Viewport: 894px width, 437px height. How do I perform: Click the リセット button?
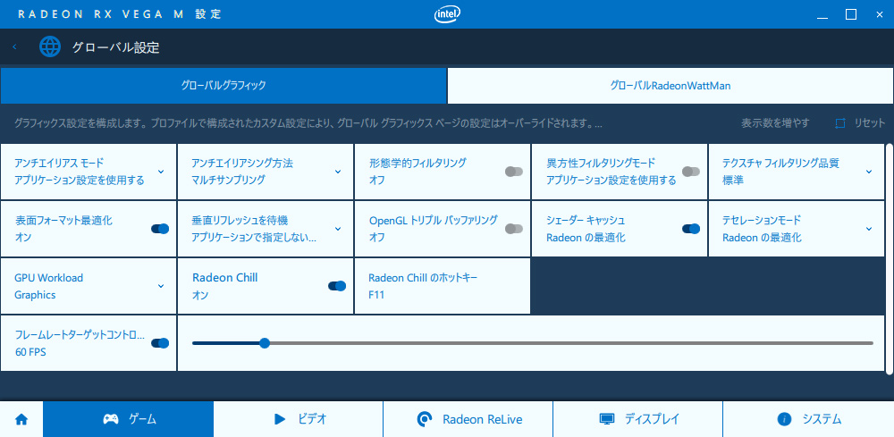tap(860, 123)
